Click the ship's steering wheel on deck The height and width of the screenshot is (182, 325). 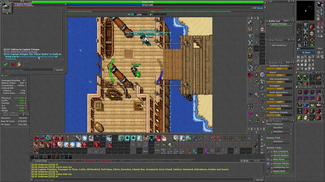pos(113,95)
